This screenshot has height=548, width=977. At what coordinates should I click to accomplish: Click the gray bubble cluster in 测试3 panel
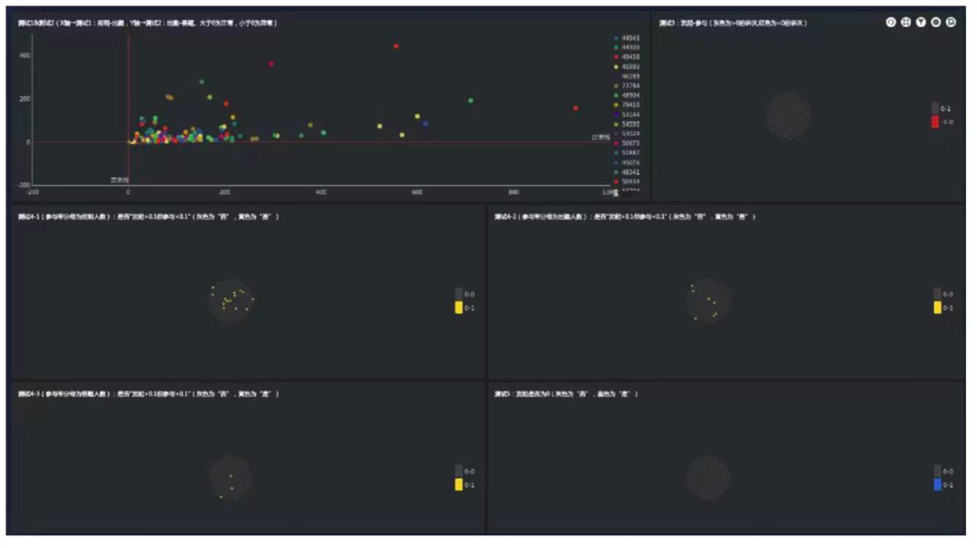[x=788, y=115]
